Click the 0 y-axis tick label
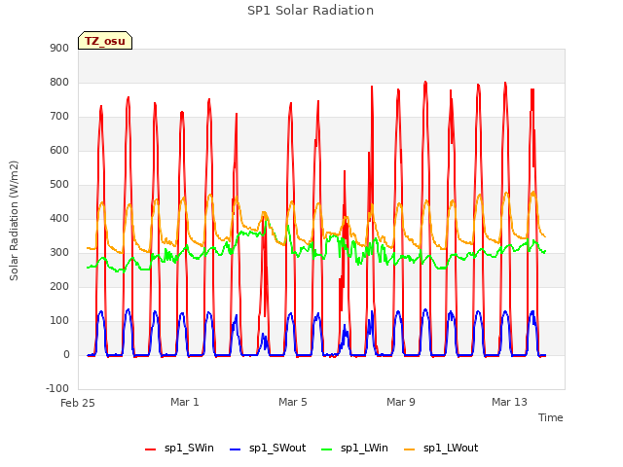623x467 pixels. (66, 355)
